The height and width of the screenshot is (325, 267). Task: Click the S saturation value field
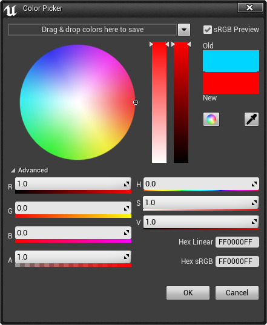(x=201, y=203)
